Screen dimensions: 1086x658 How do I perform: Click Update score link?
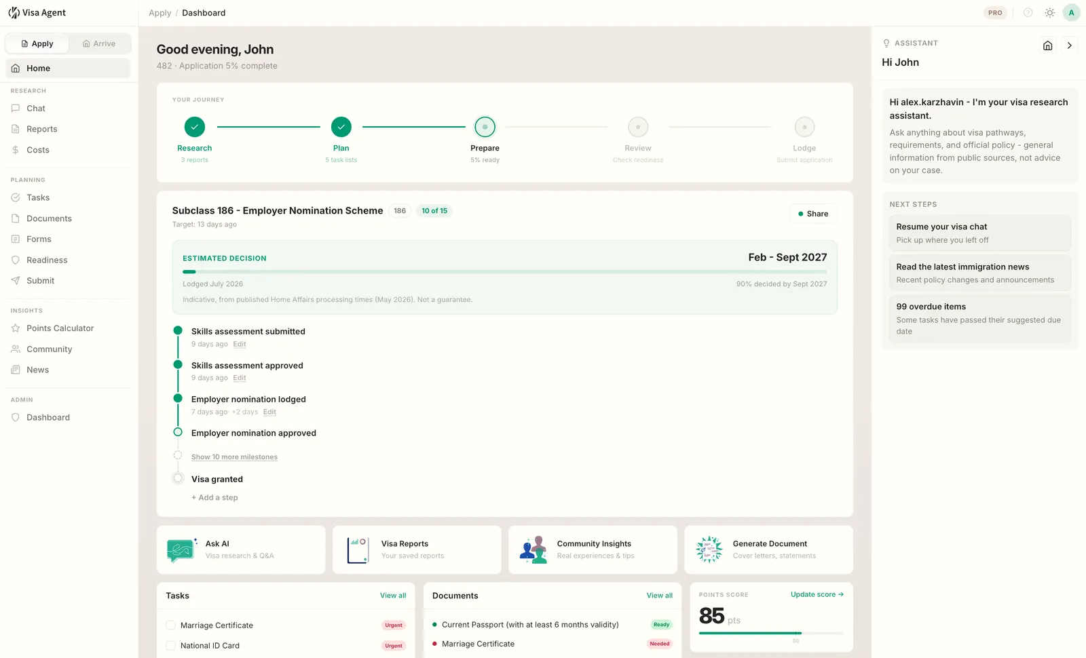tap(817, 594)
